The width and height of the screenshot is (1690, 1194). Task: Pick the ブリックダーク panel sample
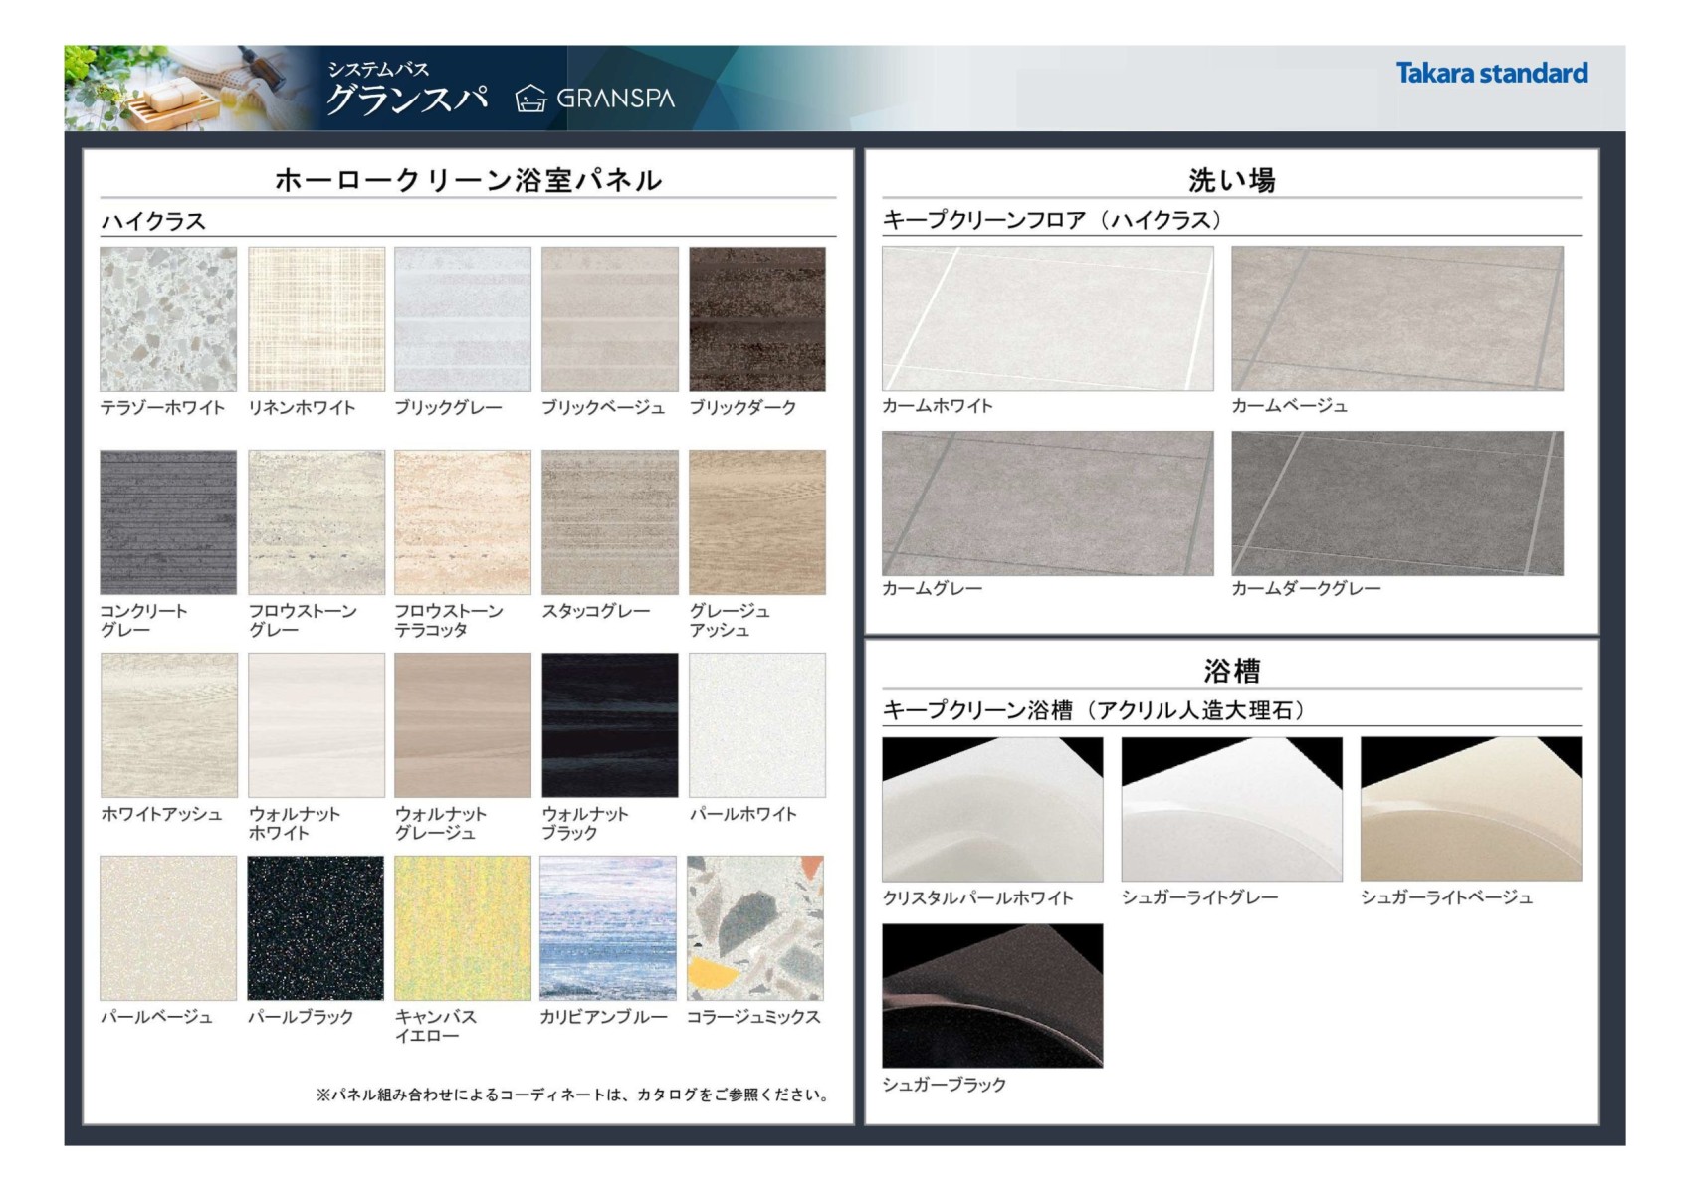tap(756, 318)
